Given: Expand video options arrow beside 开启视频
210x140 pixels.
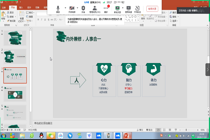Looking at the screenshot, I should [x=77, y=7].
